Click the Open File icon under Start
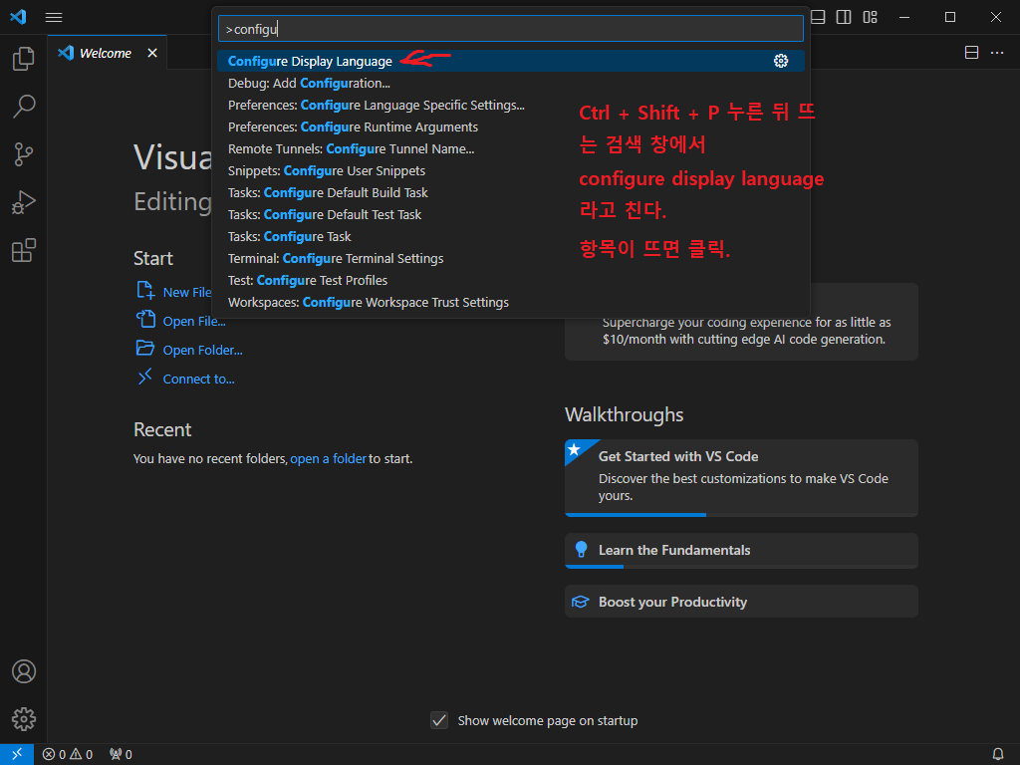The height and width of the screenshot is (765, 1020). 145,320
